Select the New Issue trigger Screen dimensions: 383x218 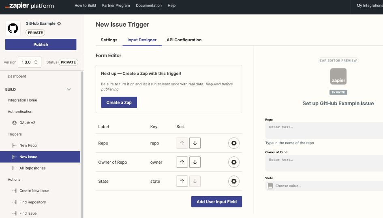[40, 157]
